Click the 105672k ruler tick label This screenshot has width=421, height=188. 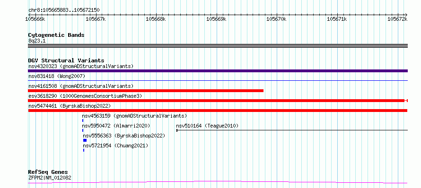397,19
